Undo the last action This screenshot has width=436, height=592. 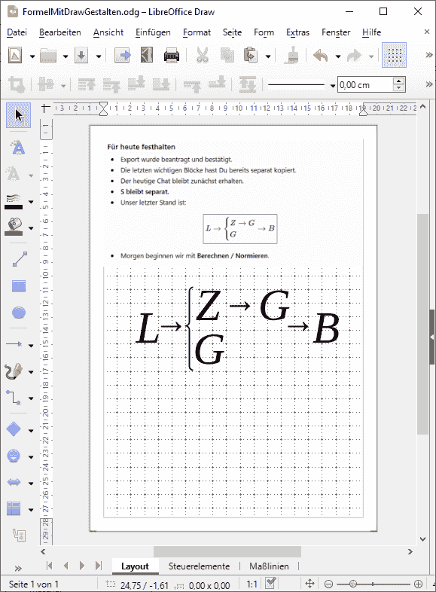click(321, 56)
